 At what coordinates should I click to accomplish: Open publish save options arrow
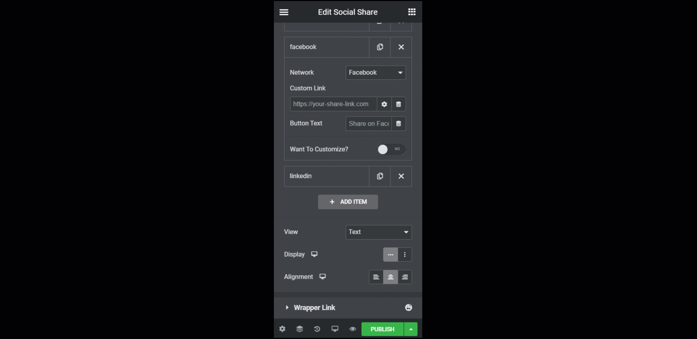click(x=411, y=329)
